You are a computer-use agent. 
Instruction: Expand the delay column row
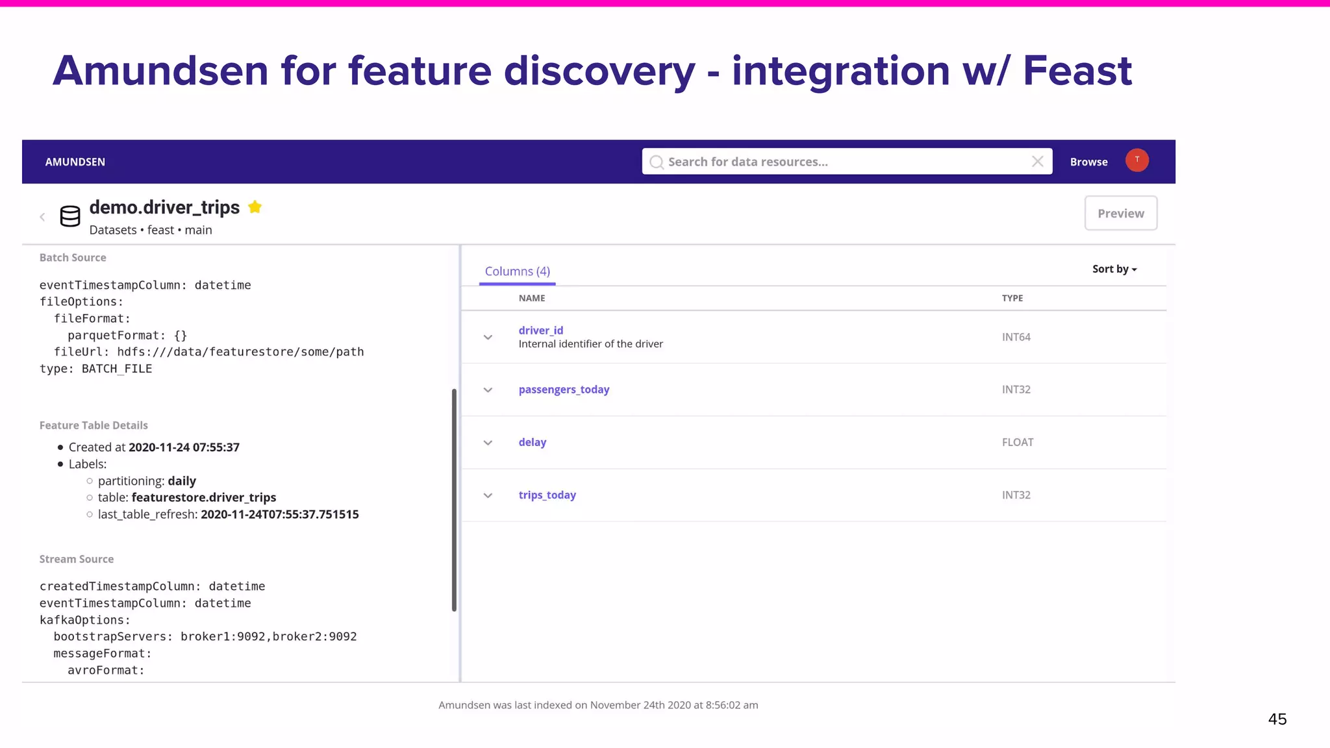pyautogui.click(x=488, y=442)
